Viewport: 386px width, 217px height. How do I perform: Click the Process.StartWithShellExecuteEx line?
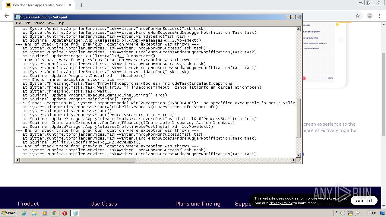tap(120, 107)
